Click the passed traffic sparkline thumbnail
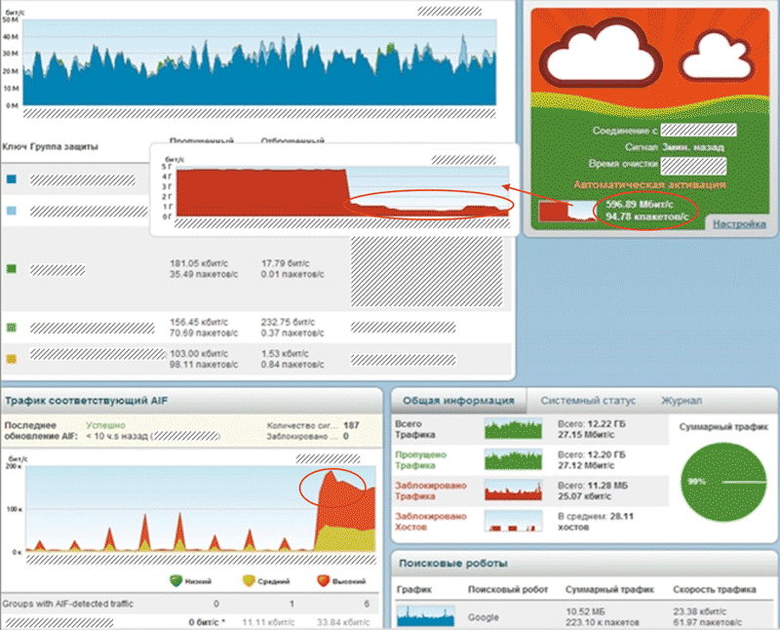 click(x=513, y=459)
